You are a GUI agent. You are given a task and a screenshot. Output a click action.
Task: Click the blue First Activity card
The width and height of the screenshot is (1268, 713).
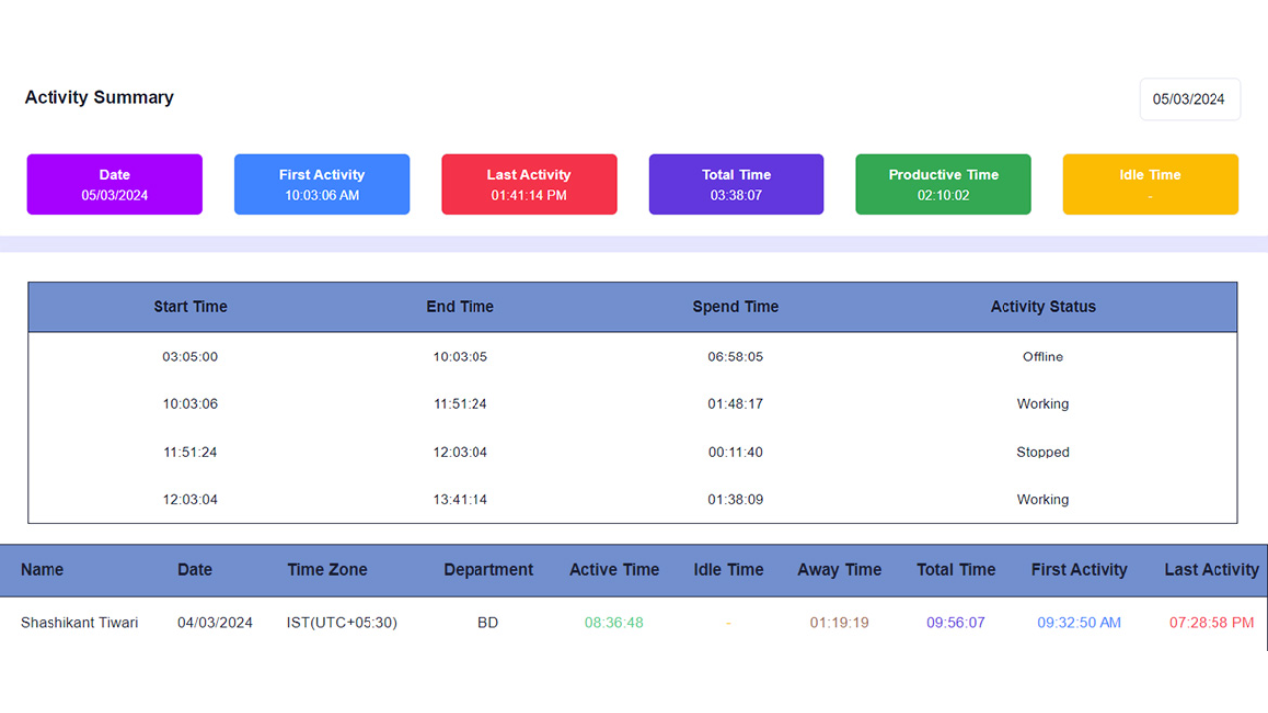(321, 184)
